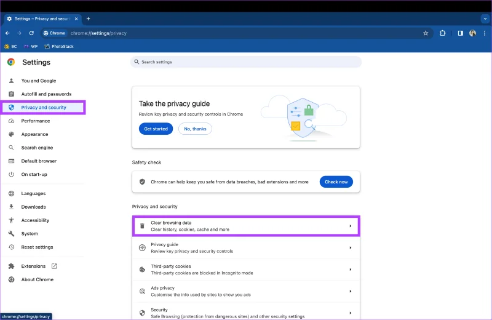Click the profile avatar picture

coord(472,33)
